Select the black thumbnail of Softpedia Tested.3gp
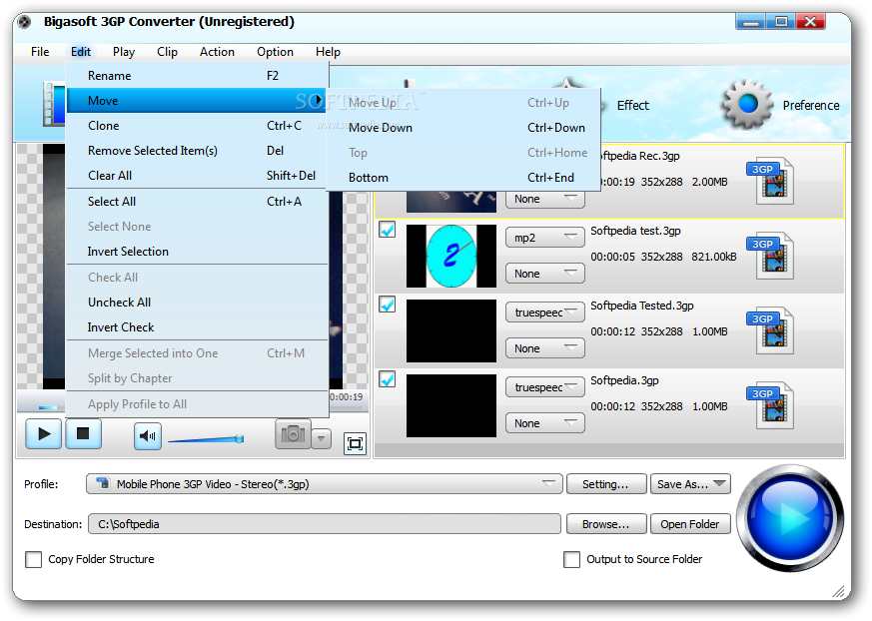The width and height of the screenshot is (872, 621). [451, 330]
